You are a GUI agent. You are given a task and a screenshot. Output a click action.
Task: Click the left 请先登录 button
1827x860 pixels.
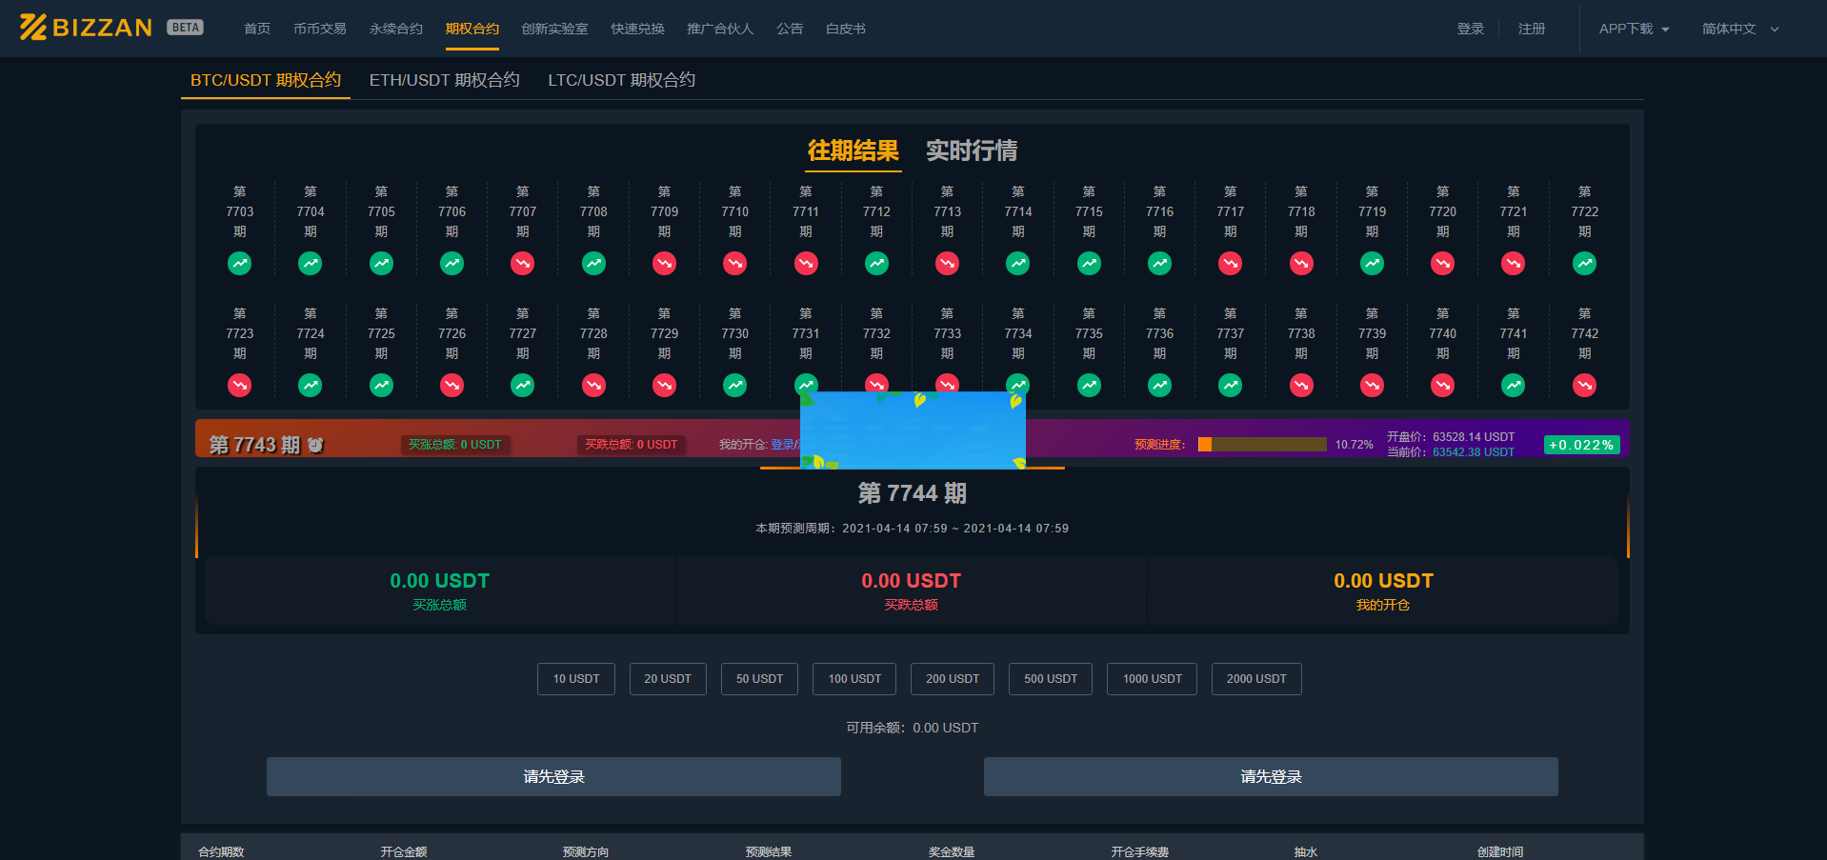click(552, 776)
